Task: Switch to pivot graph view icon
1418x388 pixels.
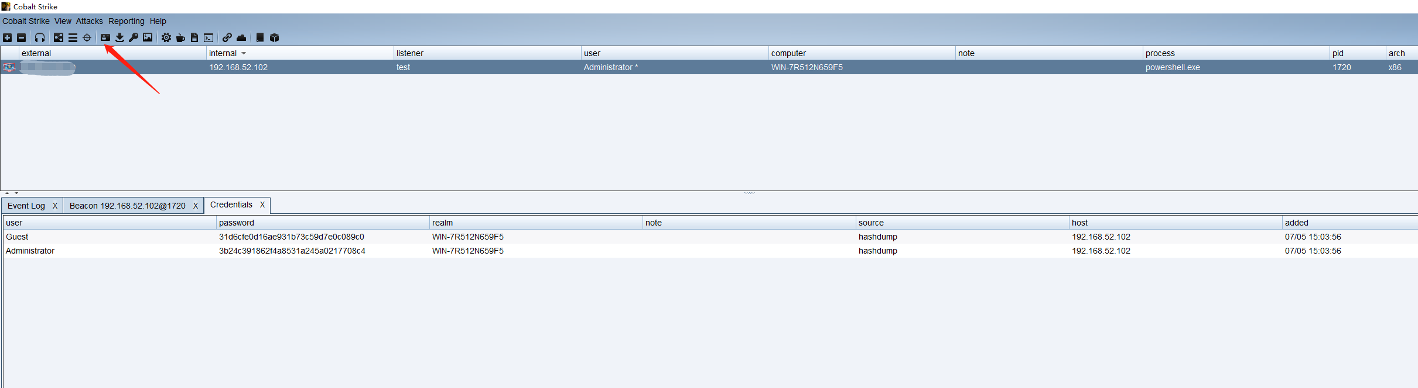Action: (59, 37)
